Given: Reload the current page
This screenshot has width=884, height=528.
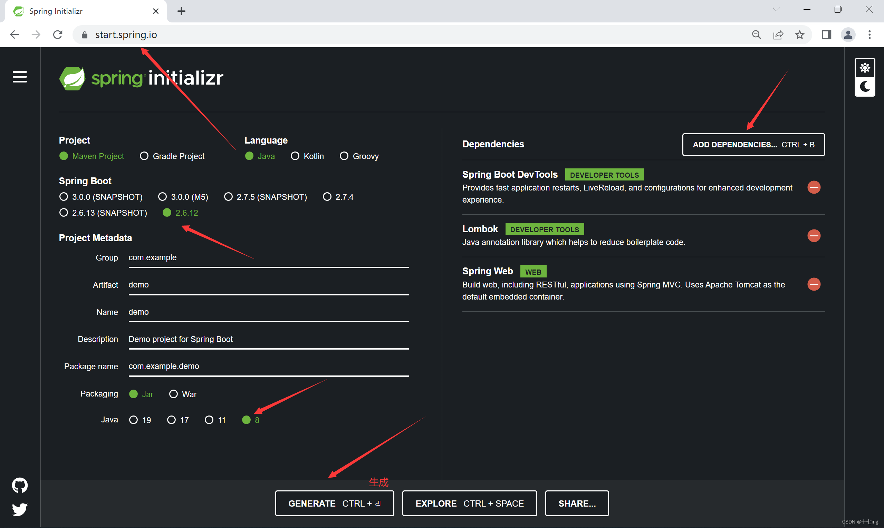Looking at the screenshot, I should 58,35.
